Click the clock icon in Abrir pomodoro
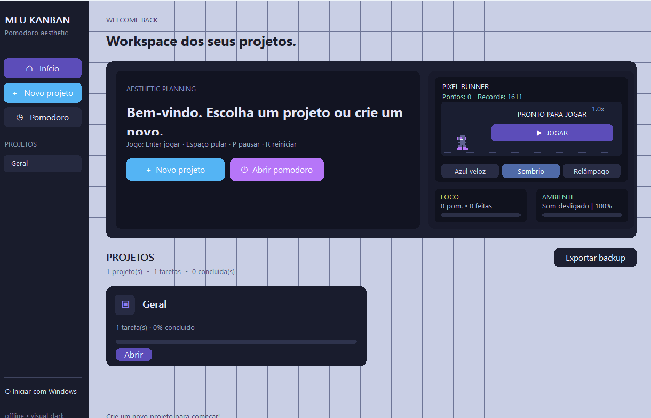Viewport: 651px width, 418px height. coord(244,170)
